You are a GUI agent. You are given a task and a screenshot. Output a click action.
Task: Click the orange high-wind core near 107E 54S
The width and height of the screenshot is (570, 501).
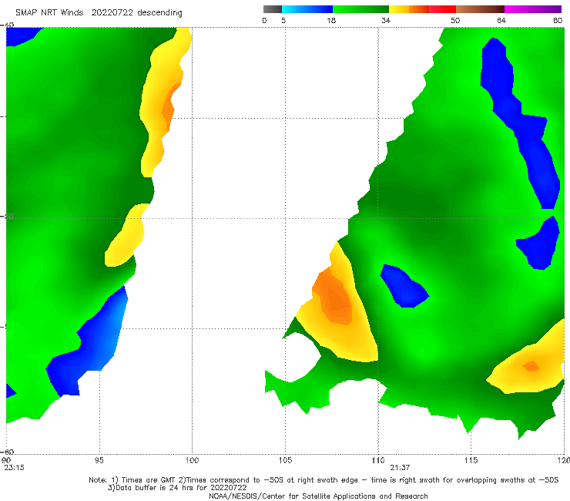[333, 297]
